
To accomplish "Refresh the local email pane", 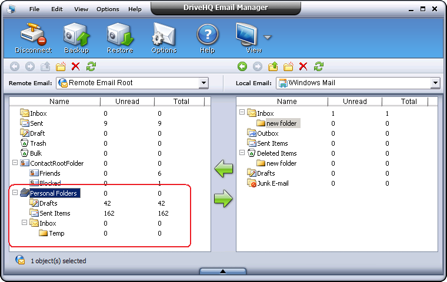I will tap(318, 66).
